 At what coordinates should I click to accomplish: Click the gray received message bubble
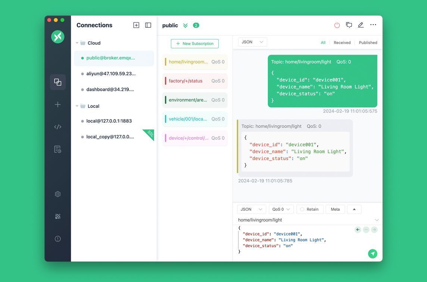[x=295, y=148]
